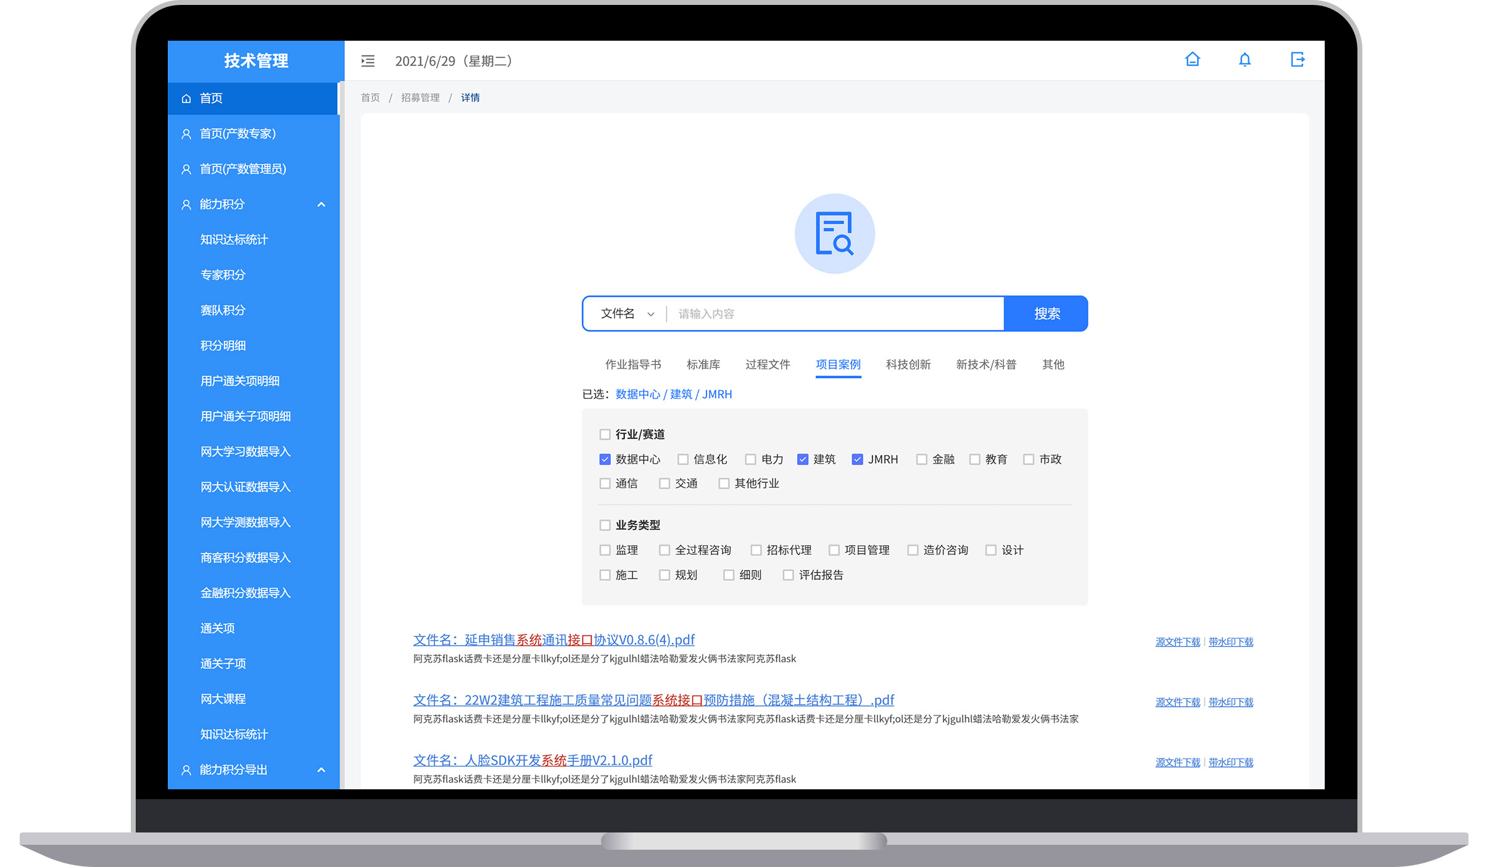
Task: Go to 招募管理 breadcrumb link
Action: (x=420, y=97)
